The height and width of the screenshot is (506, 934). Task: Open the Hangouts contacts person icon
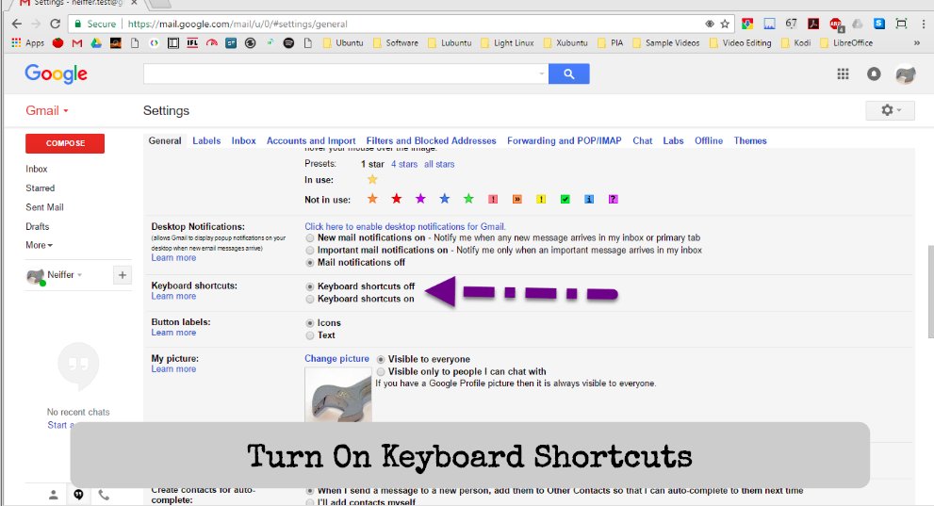pos(53,495)
